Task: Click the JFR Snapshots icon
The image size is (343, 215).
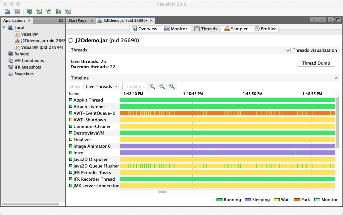Action: point(11,67)
